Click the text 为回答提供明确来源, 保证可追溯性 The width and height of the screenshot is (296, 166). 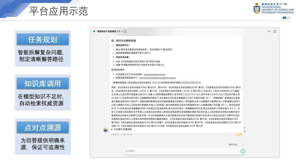43,144
